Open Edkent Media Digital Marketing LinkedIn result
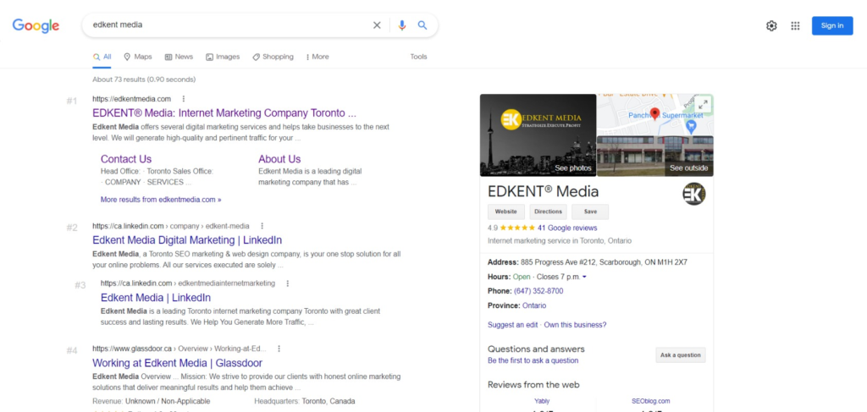Viewport: 867px width, 412px height. tap(187, 240)
